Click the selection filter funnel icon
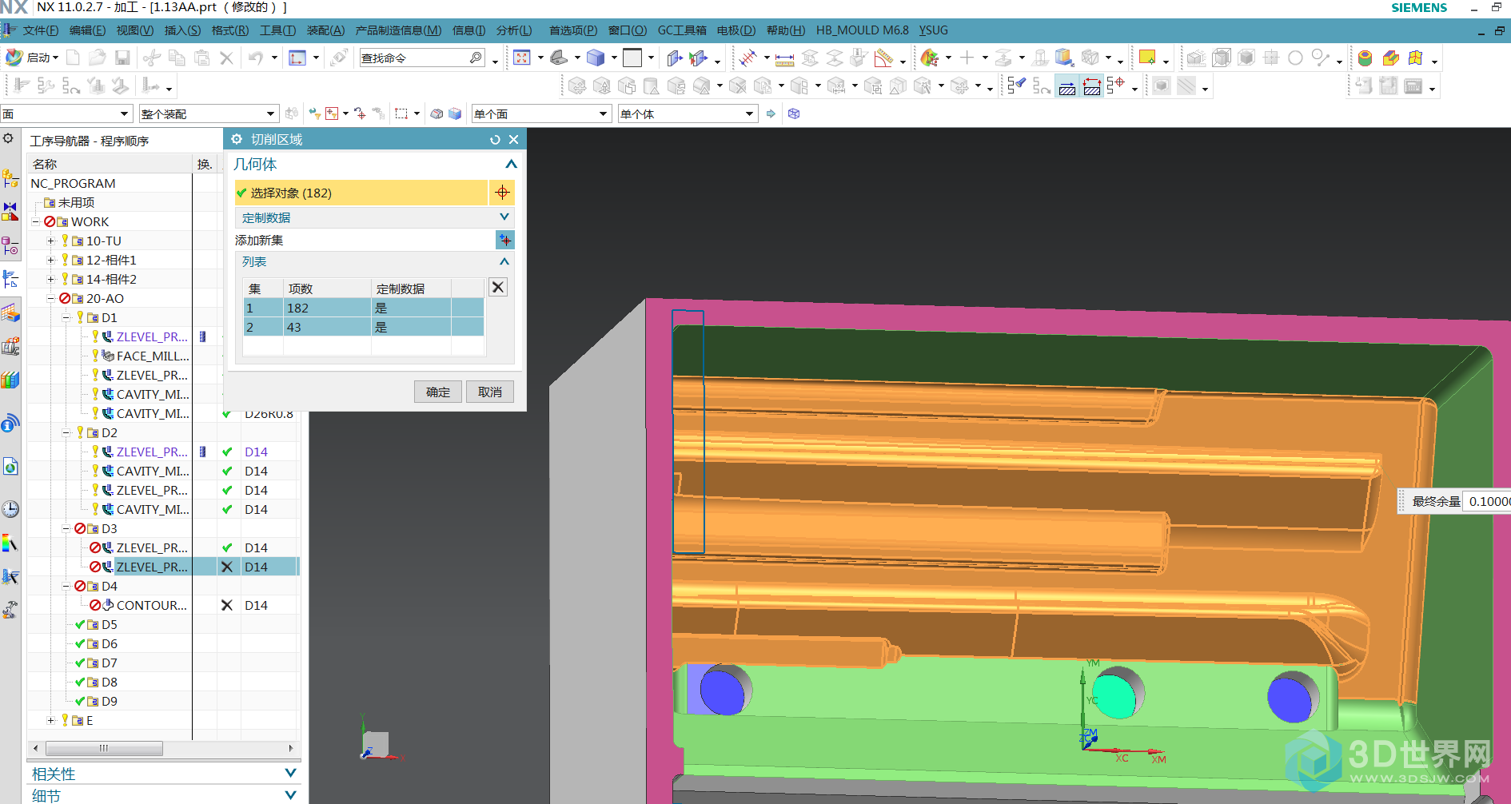1511x804 pixels. point(333,113)
